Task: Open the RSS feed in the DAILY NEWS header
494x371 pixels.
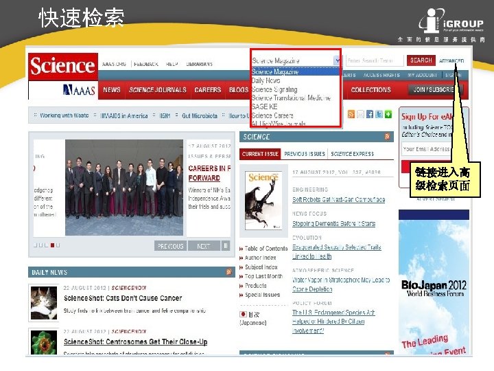Action: pyautogui.click(x=228, y=272)
